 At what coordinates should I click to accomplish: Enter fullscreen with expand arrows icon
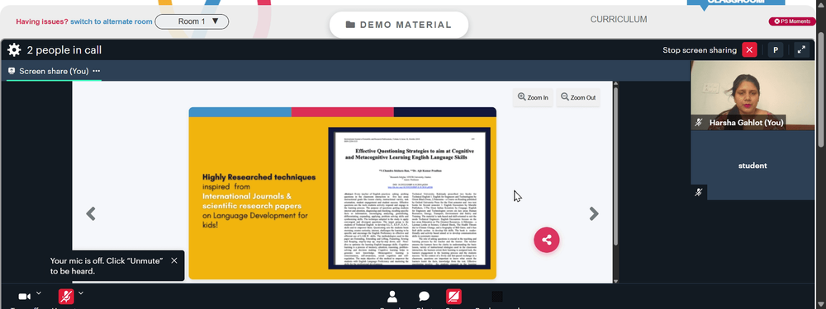(801, 50)
